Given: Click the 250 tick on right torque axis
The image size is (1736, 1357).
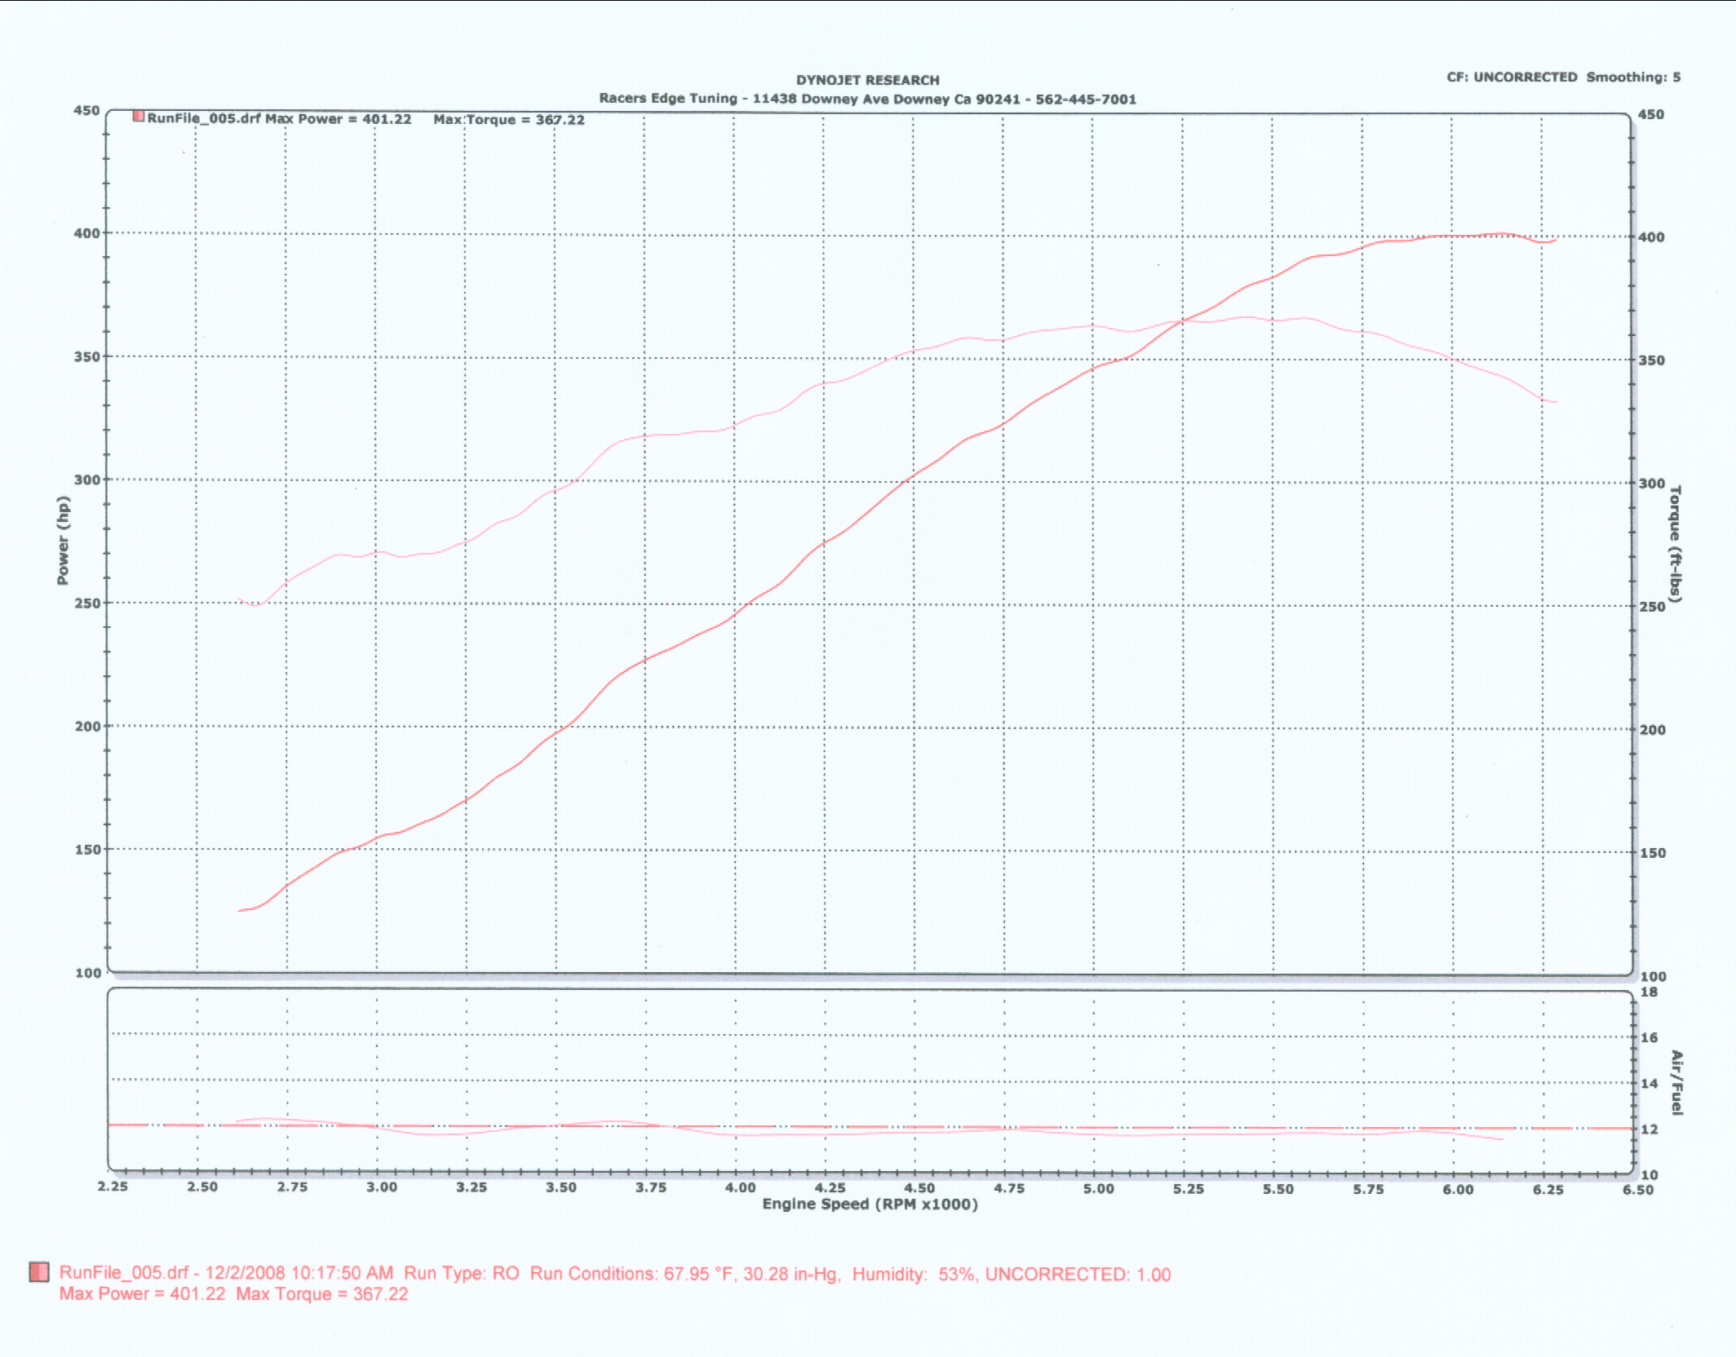Looking at the screenshot, I should click(x=1652, y=607).
